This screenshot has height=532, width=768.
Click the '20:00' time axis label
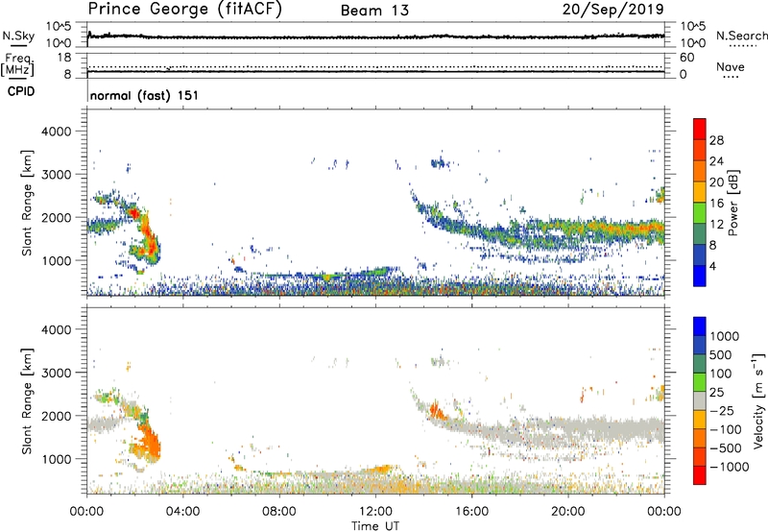click(567, 512)
